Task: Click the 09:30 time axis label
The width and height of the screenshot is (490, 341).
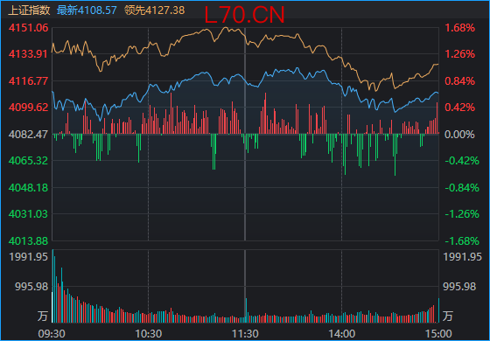Action: tap(52, 334)
